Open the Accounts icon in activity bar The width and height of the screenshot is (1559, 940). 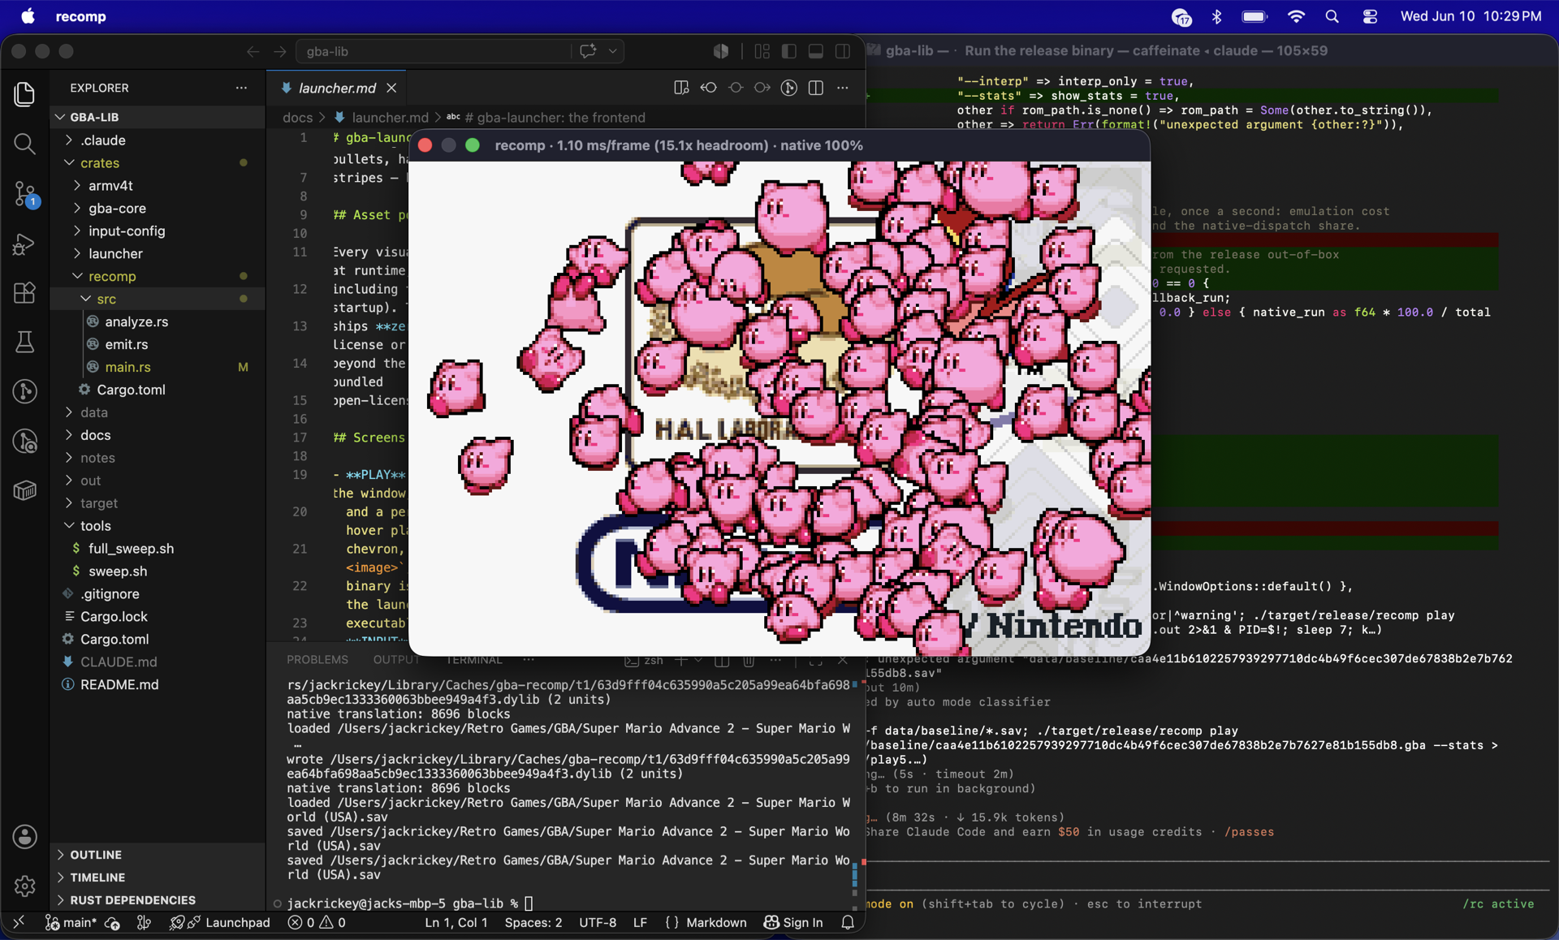click(x=24, y=837)
